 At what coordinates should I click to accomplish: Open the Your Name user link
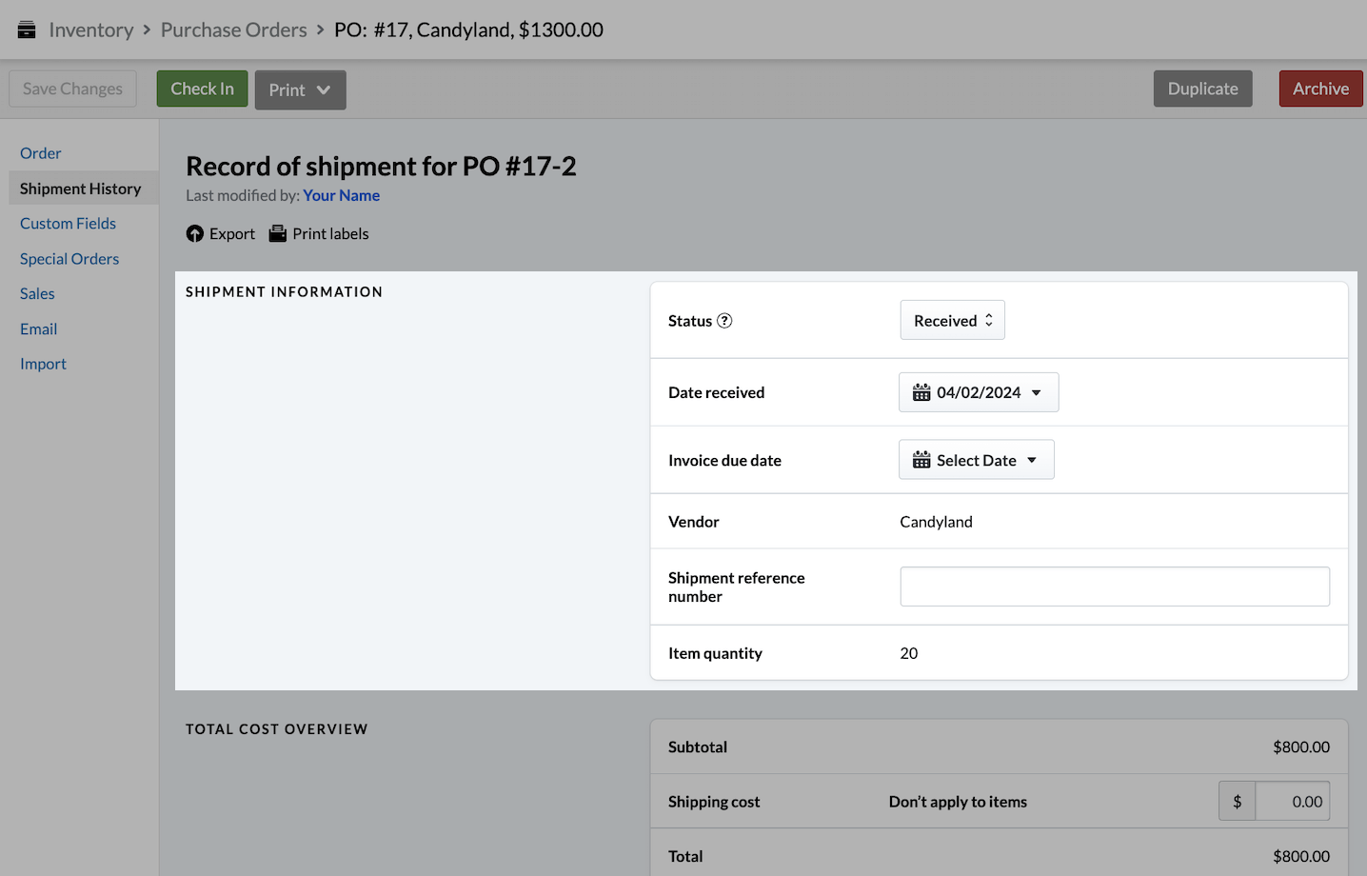(341, 195)
